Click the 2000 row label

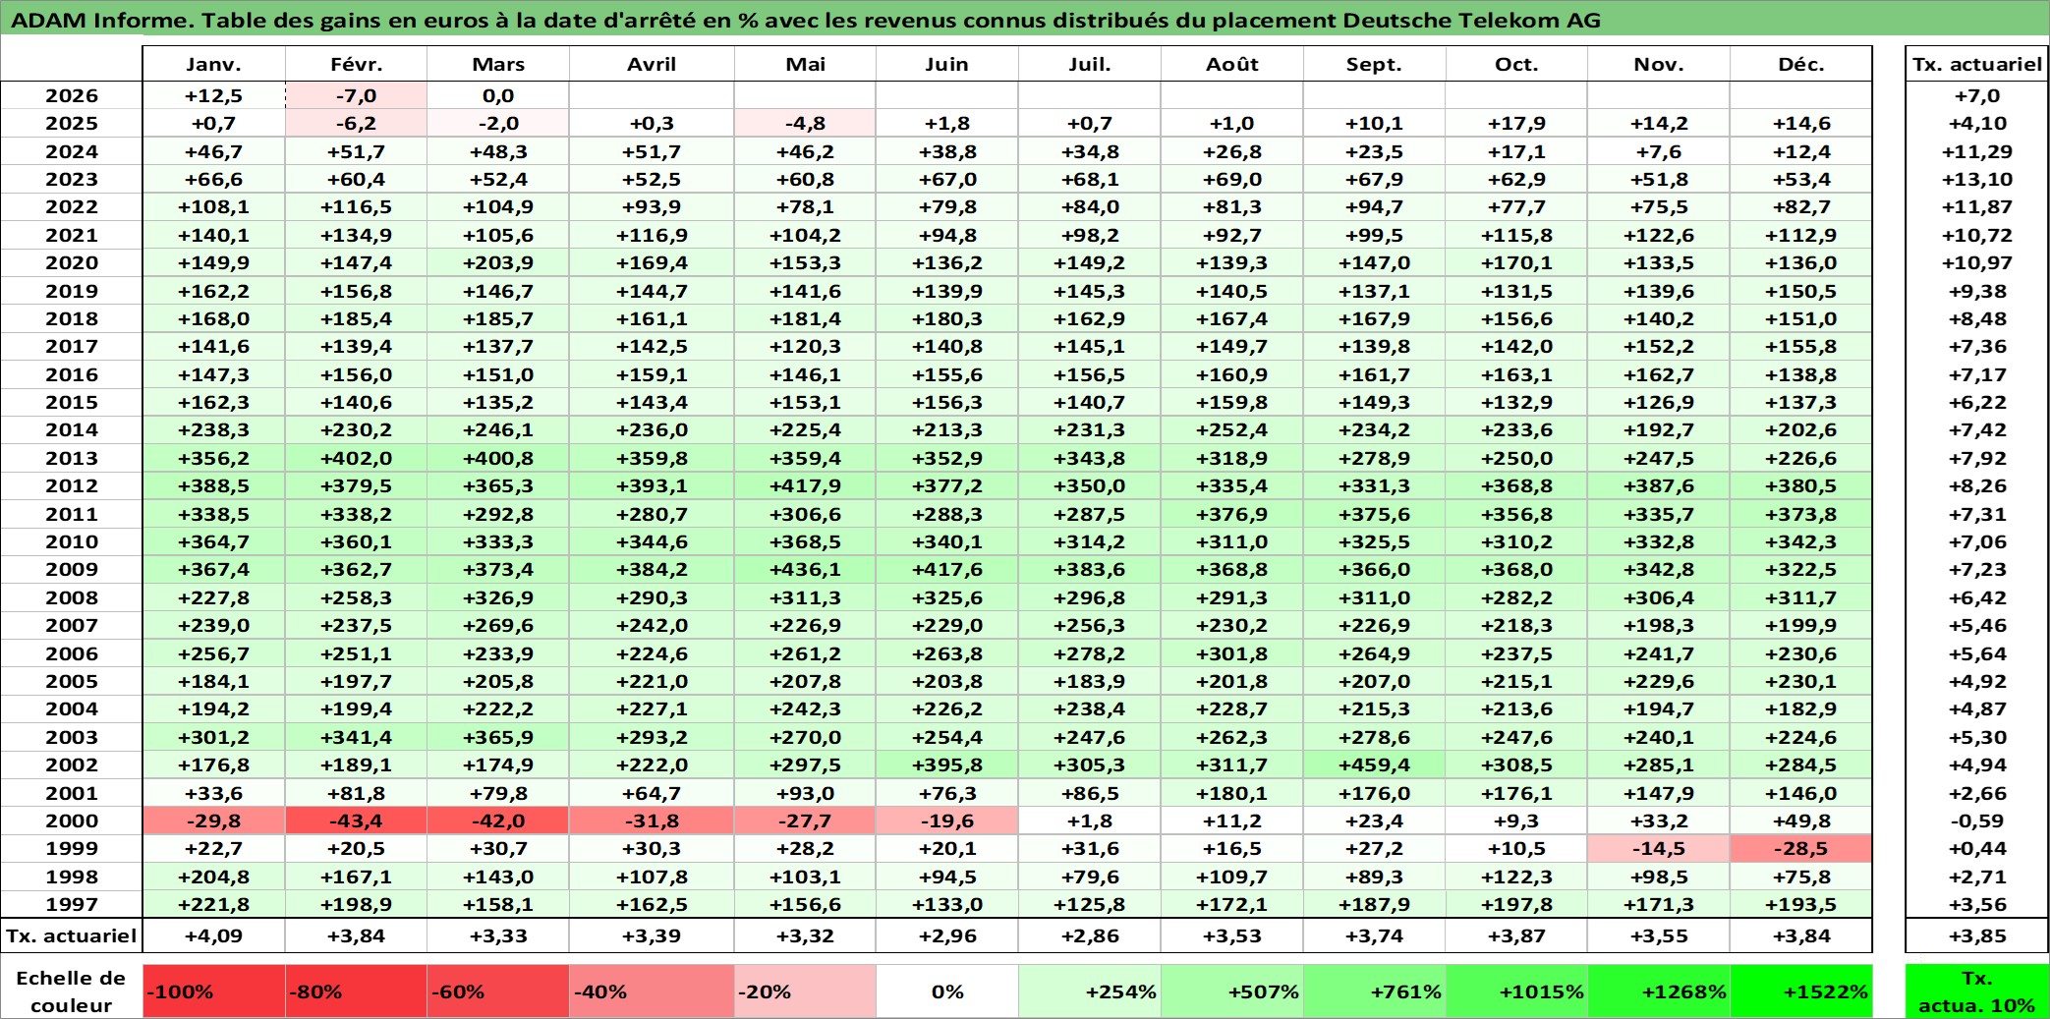coord(72,821)
